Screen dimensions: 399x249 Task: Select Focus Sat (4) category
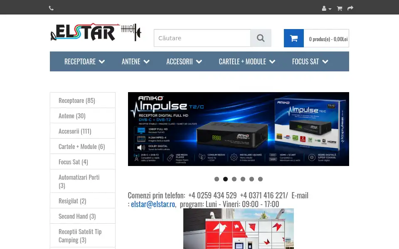[x=83, y=161]
